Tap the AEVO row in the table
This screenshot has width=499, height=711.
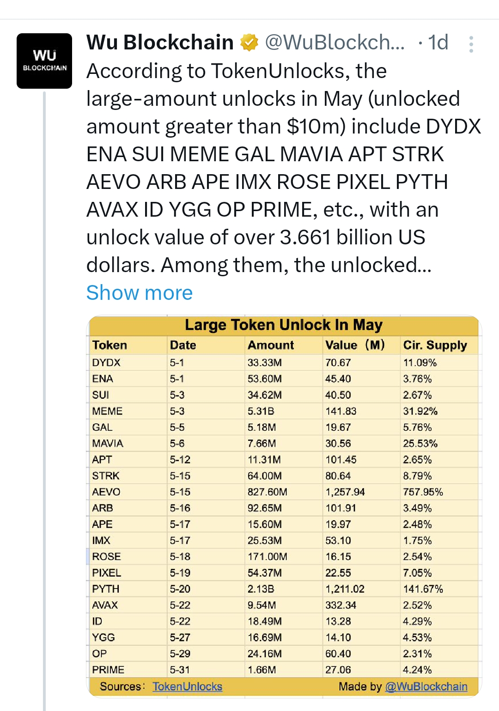284,492
